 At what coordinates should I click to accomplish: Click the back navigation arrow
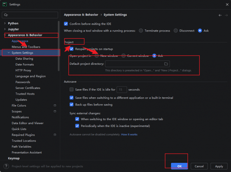[x=220, y=15]
